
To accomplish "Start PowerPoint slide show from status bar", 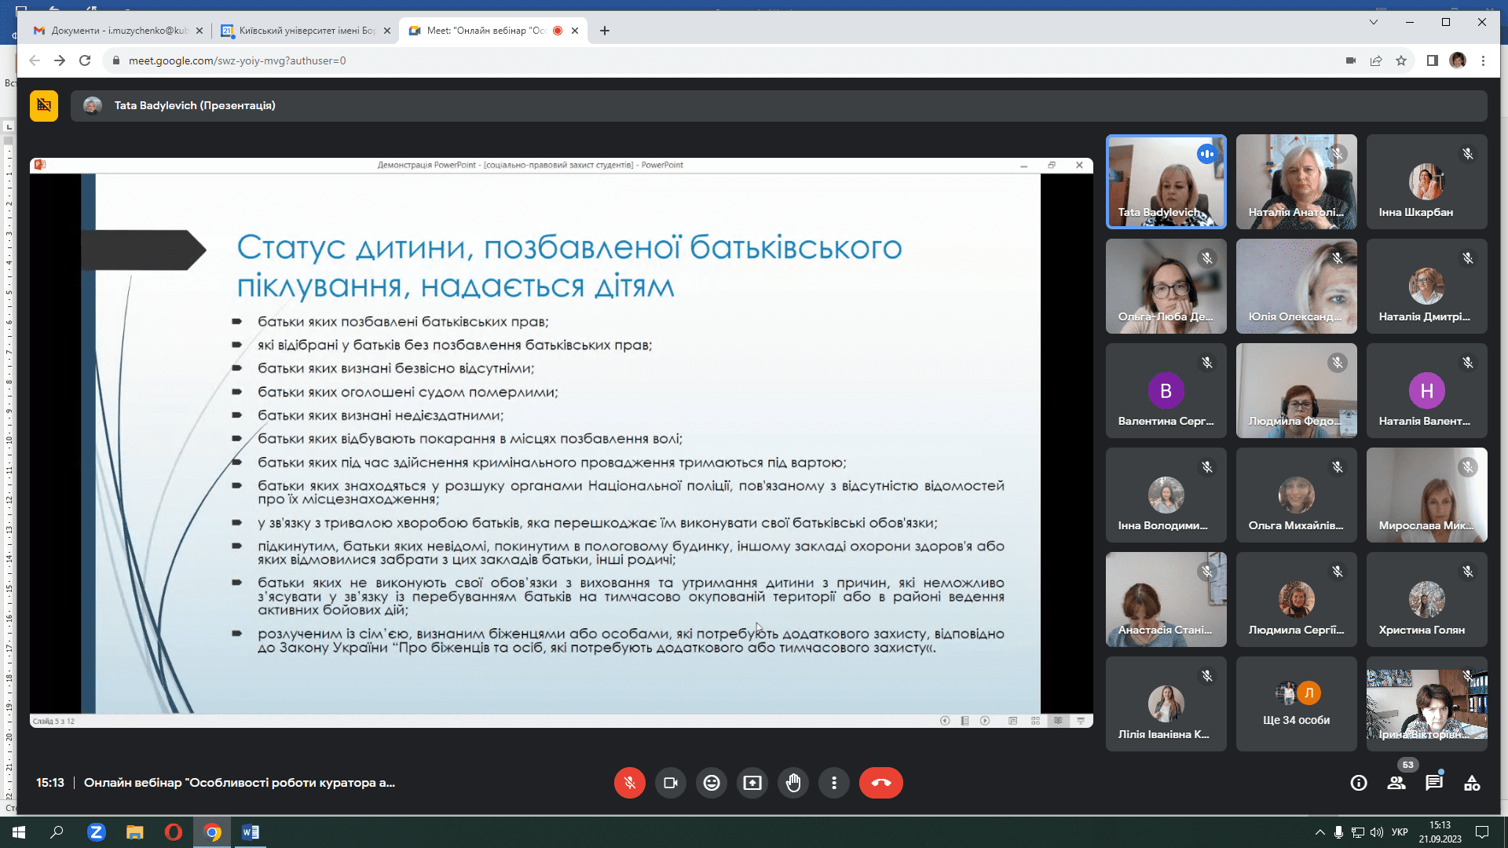I will [x=1082, y=719].
